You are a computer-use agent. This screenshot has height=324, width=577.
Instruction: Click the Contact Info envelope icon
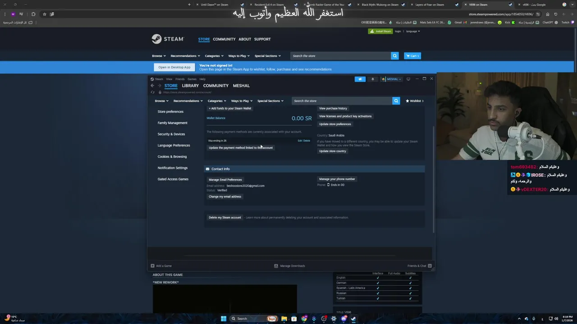(207, 169)
